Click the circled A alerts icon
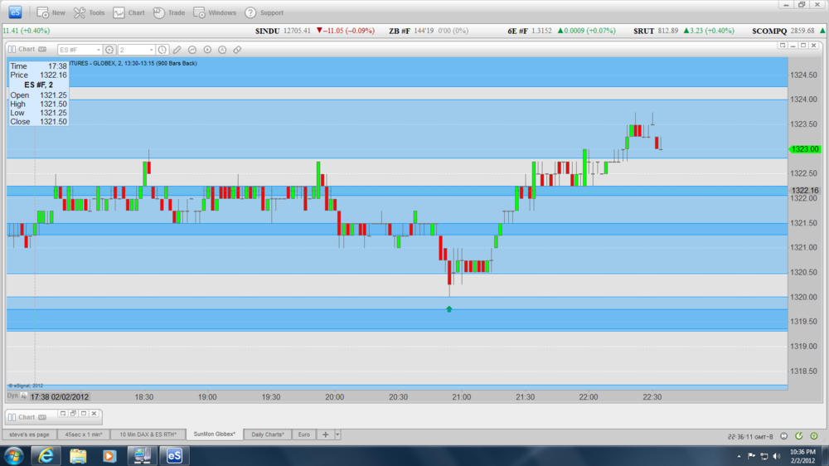 point(222,50)
